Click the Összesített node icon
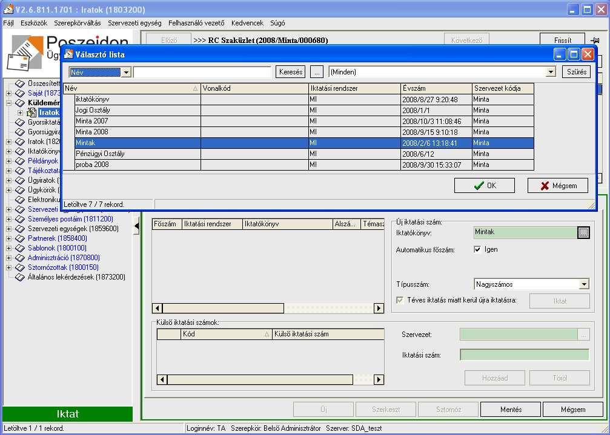The width and height of the screenshot is (610, 435). point(20,83)
